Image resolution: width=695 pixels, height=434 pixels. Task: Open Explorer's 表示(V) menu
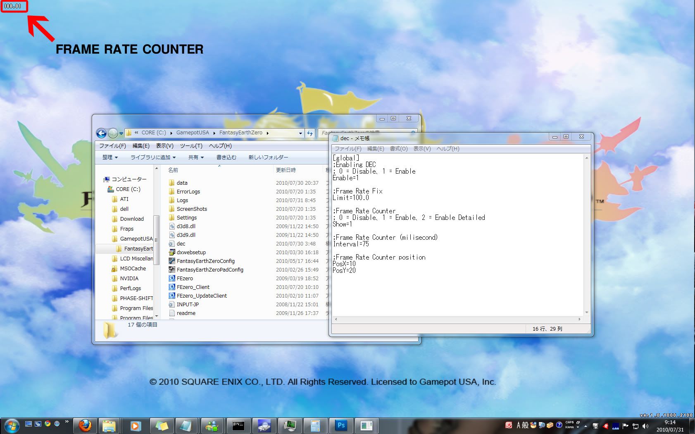(x=164, y=145)
